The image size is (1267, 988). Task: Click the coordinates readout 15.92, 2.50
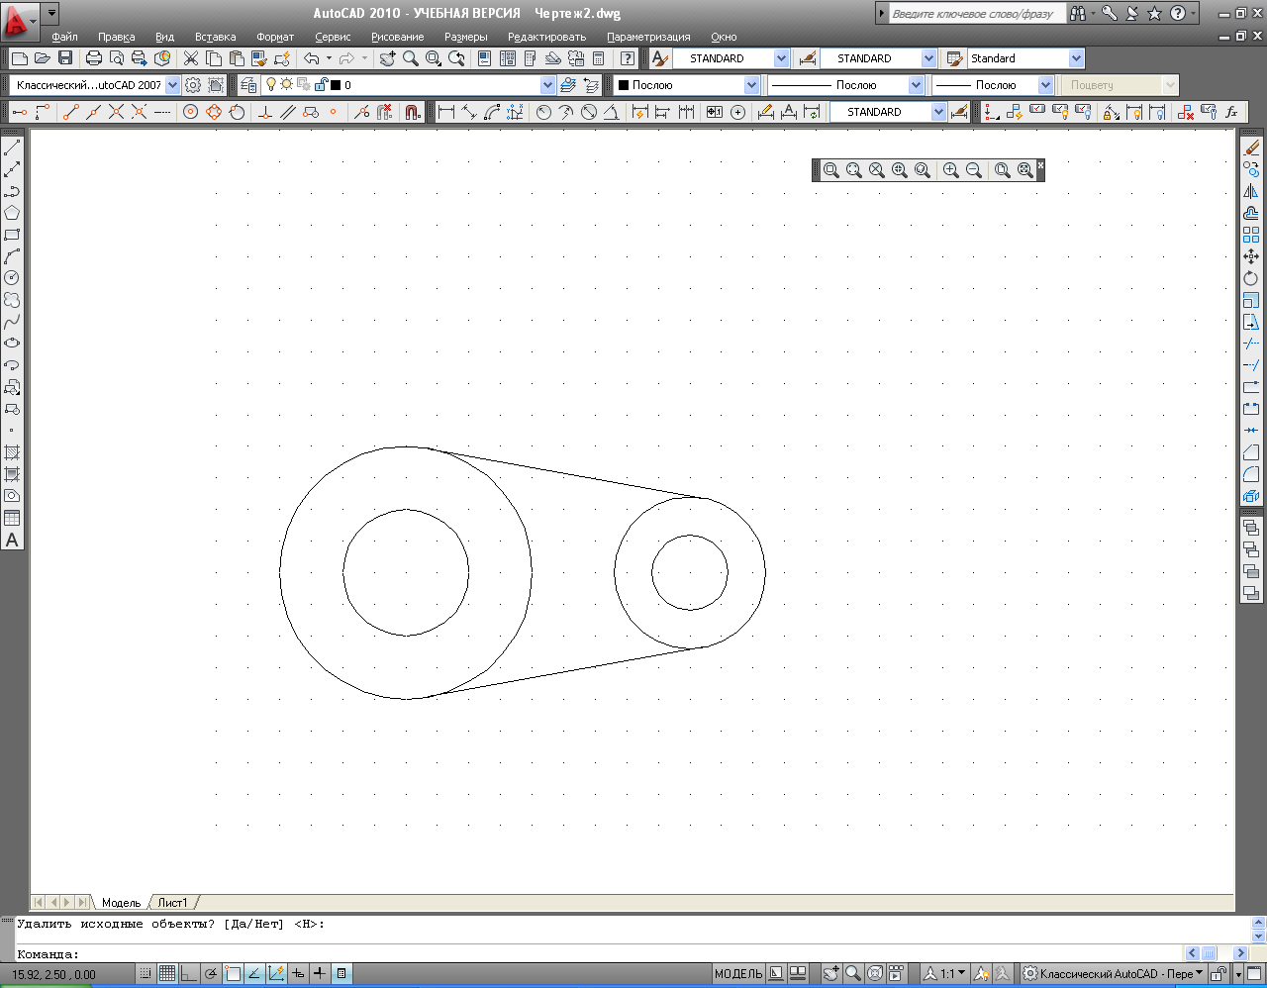coord(54,974)
